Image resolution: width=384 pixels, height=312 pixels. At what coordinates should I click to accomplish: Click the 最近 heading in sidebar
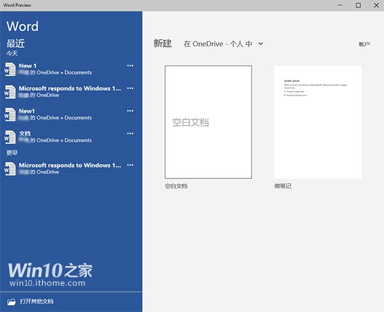(x=15, y=43)
